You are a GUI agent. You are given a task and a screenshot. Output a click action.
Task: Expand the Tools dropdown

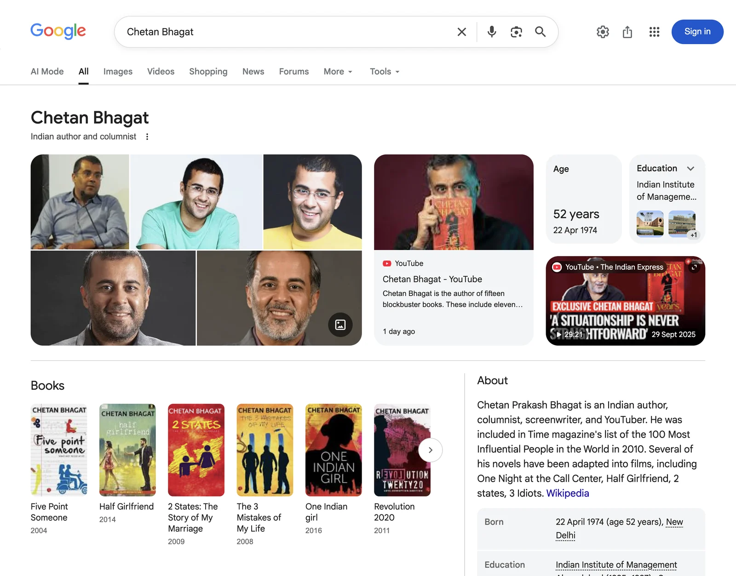coord(385,71)
